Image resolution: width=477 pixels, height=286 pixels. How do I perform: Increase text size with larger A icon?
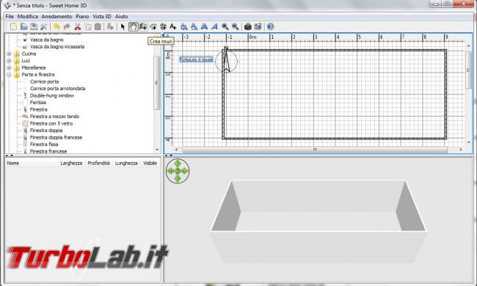click(x=183, y=26)
